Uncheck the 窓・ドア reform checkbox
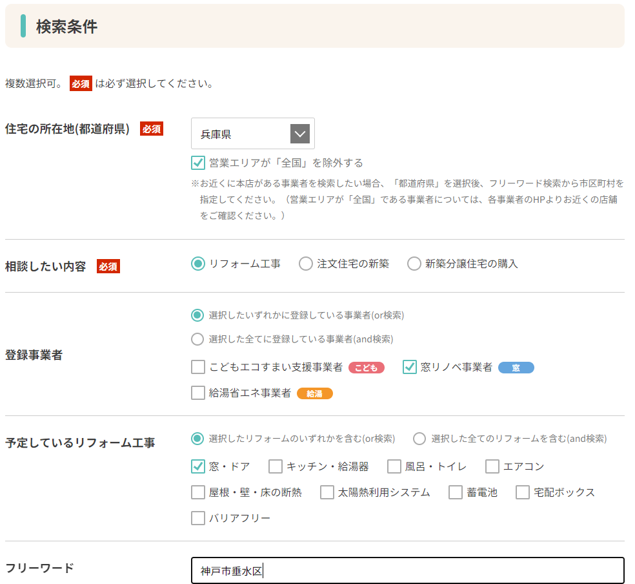This screenshot has height=584, width=635. pos(198,466)
